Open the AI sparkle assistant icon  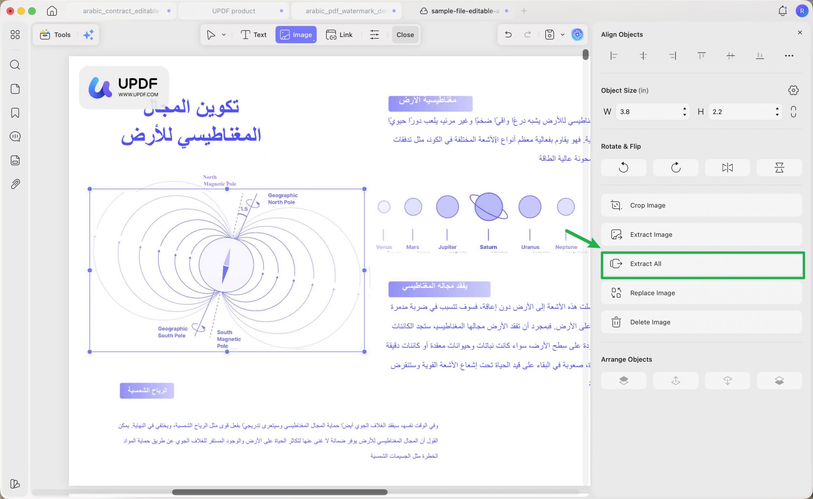tap(88, 35)
